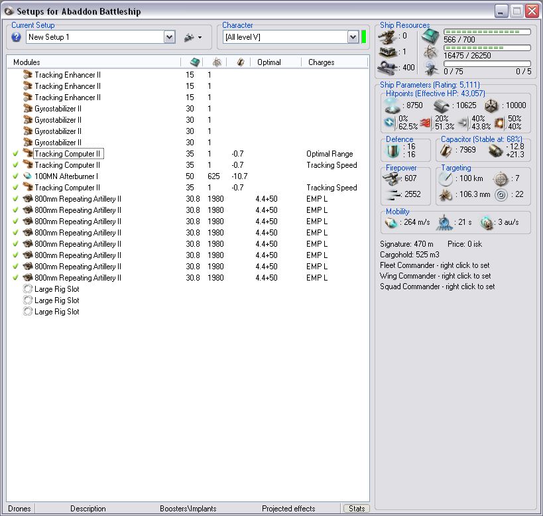Open the Character selection dropdown
The width and height of the screenshot is (543, 516).
click(353, 37)
